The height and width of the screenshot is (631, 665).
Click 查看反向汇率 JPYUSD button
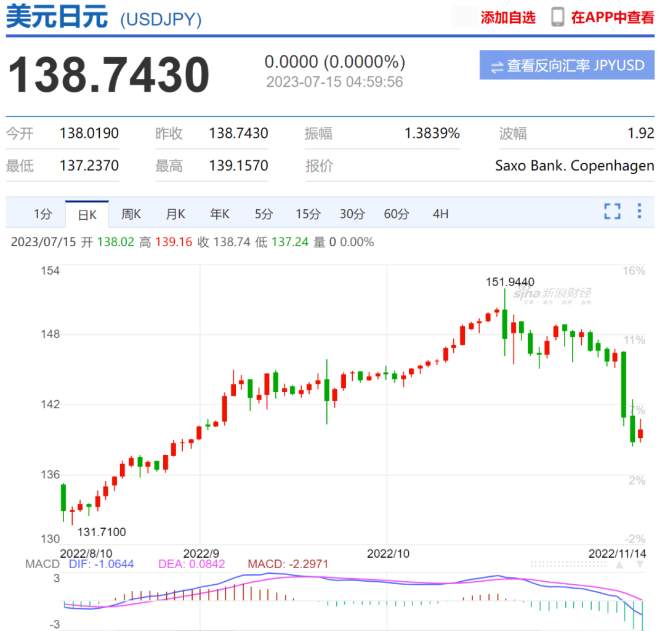point(566,65)
